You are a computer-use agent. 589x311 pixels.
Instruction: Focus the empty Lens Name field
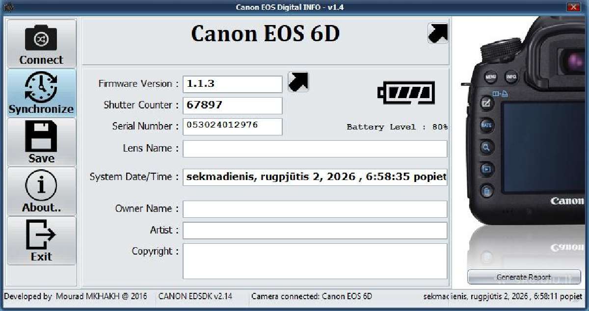tap(315, 149)
